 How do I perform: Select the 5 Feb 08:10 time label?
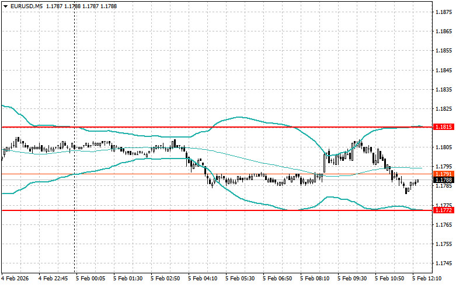pos(315,279)
